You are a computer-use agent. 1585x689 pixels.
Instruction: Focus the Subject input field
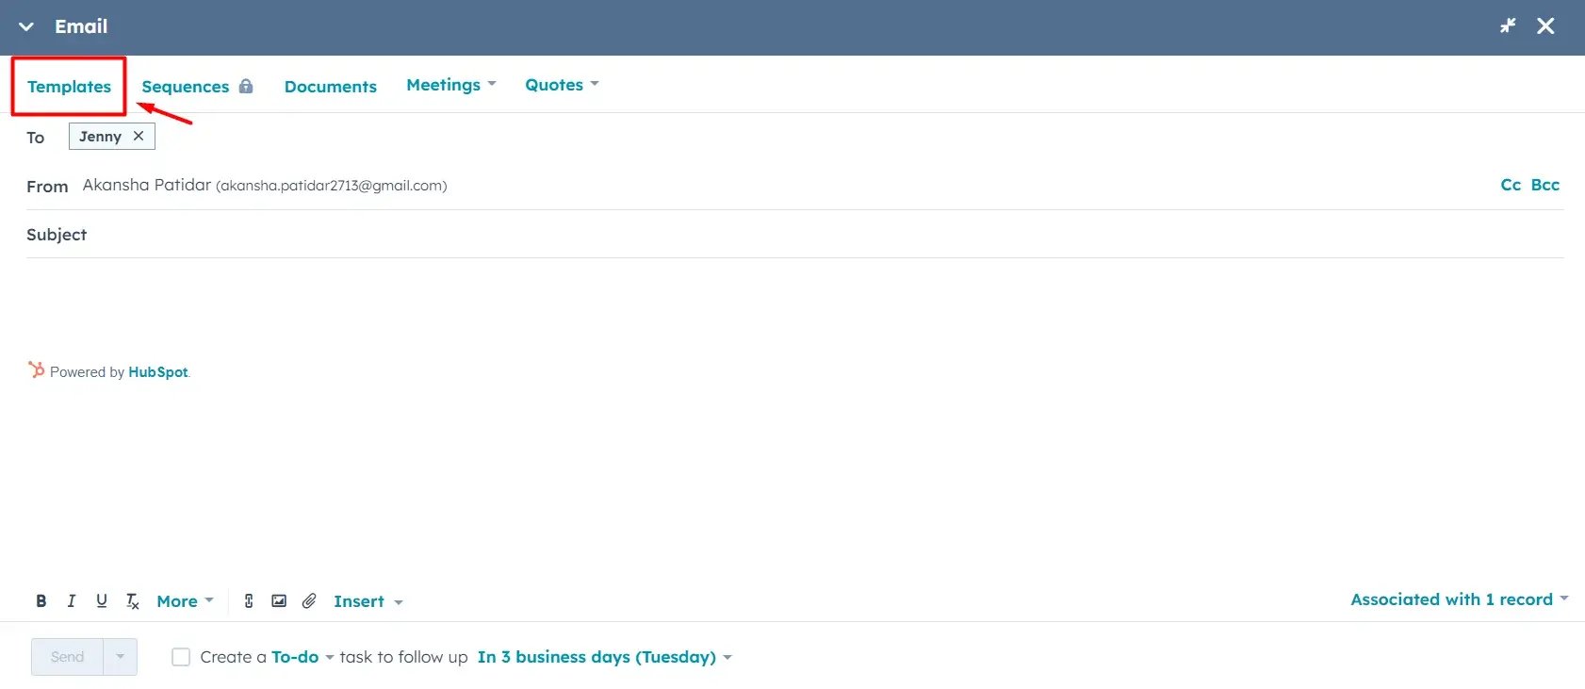click(x=825, y=235)
